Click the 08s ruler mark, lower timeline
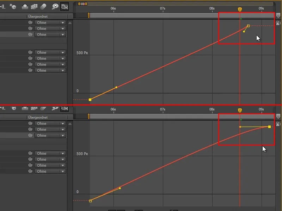 coord(212,109)
